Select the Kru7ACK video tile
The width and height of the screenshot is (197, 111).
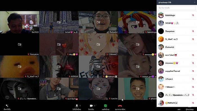(20, 22)
